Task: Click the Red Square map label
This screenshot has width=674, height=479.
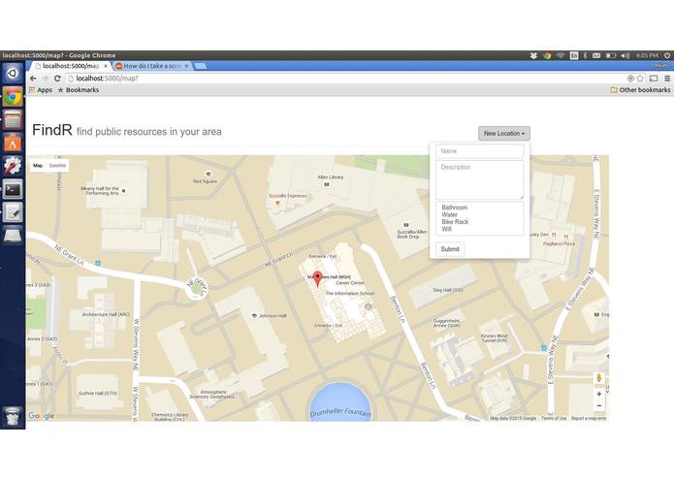Action: (205, 181)
